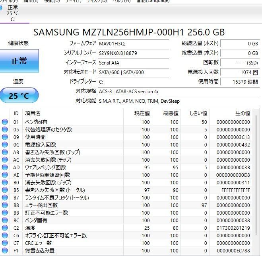262x256 pixels.
Task: Click the status orb for row BC
Action: (5, 220)
